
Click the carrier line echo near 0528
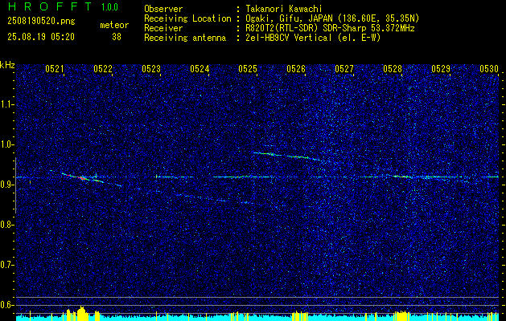402,177
